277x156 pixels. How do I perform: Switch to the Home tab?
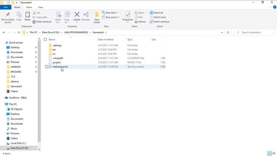17,7
